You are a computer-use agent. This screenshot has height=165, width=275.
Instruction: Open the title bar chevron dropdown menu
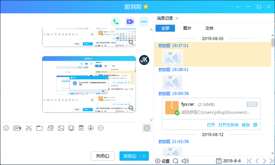237,7
